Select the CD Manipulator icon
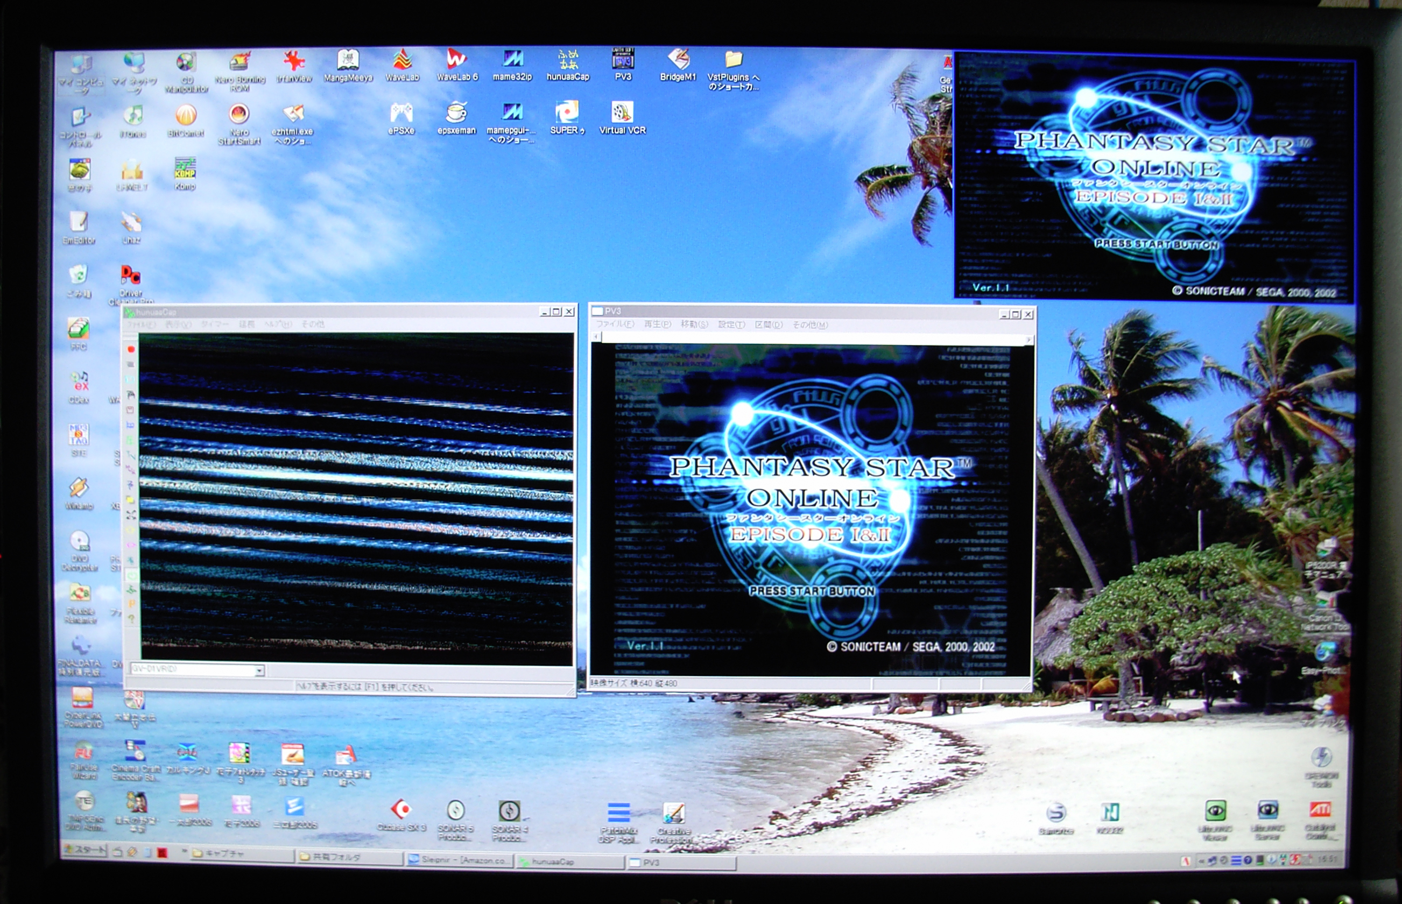 pos(186,73)
